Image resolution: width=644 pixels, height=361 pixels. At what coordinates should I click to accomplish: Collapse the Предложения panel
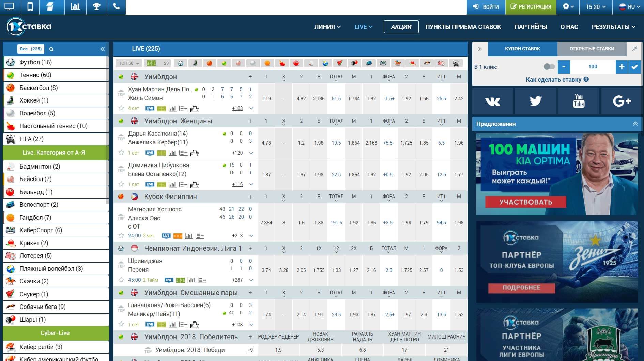(x=635, y=124)
